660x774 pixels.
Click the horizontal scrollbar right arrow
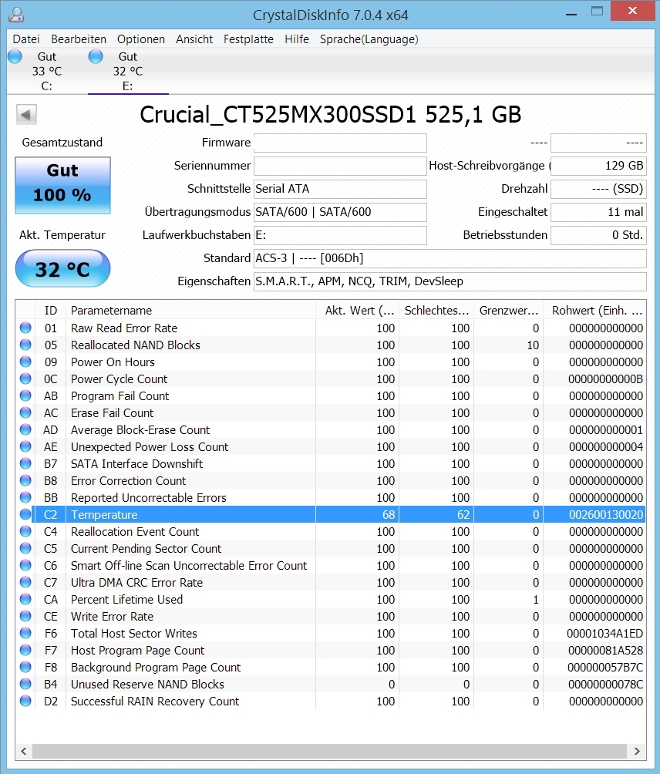click(x=637, y=751)
